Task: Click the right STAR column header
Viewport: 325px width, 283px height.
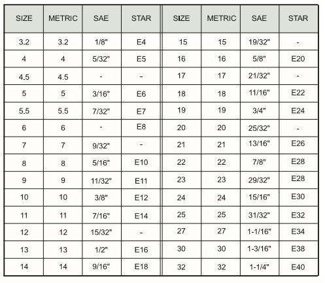Action: click(x=298, y=19)
